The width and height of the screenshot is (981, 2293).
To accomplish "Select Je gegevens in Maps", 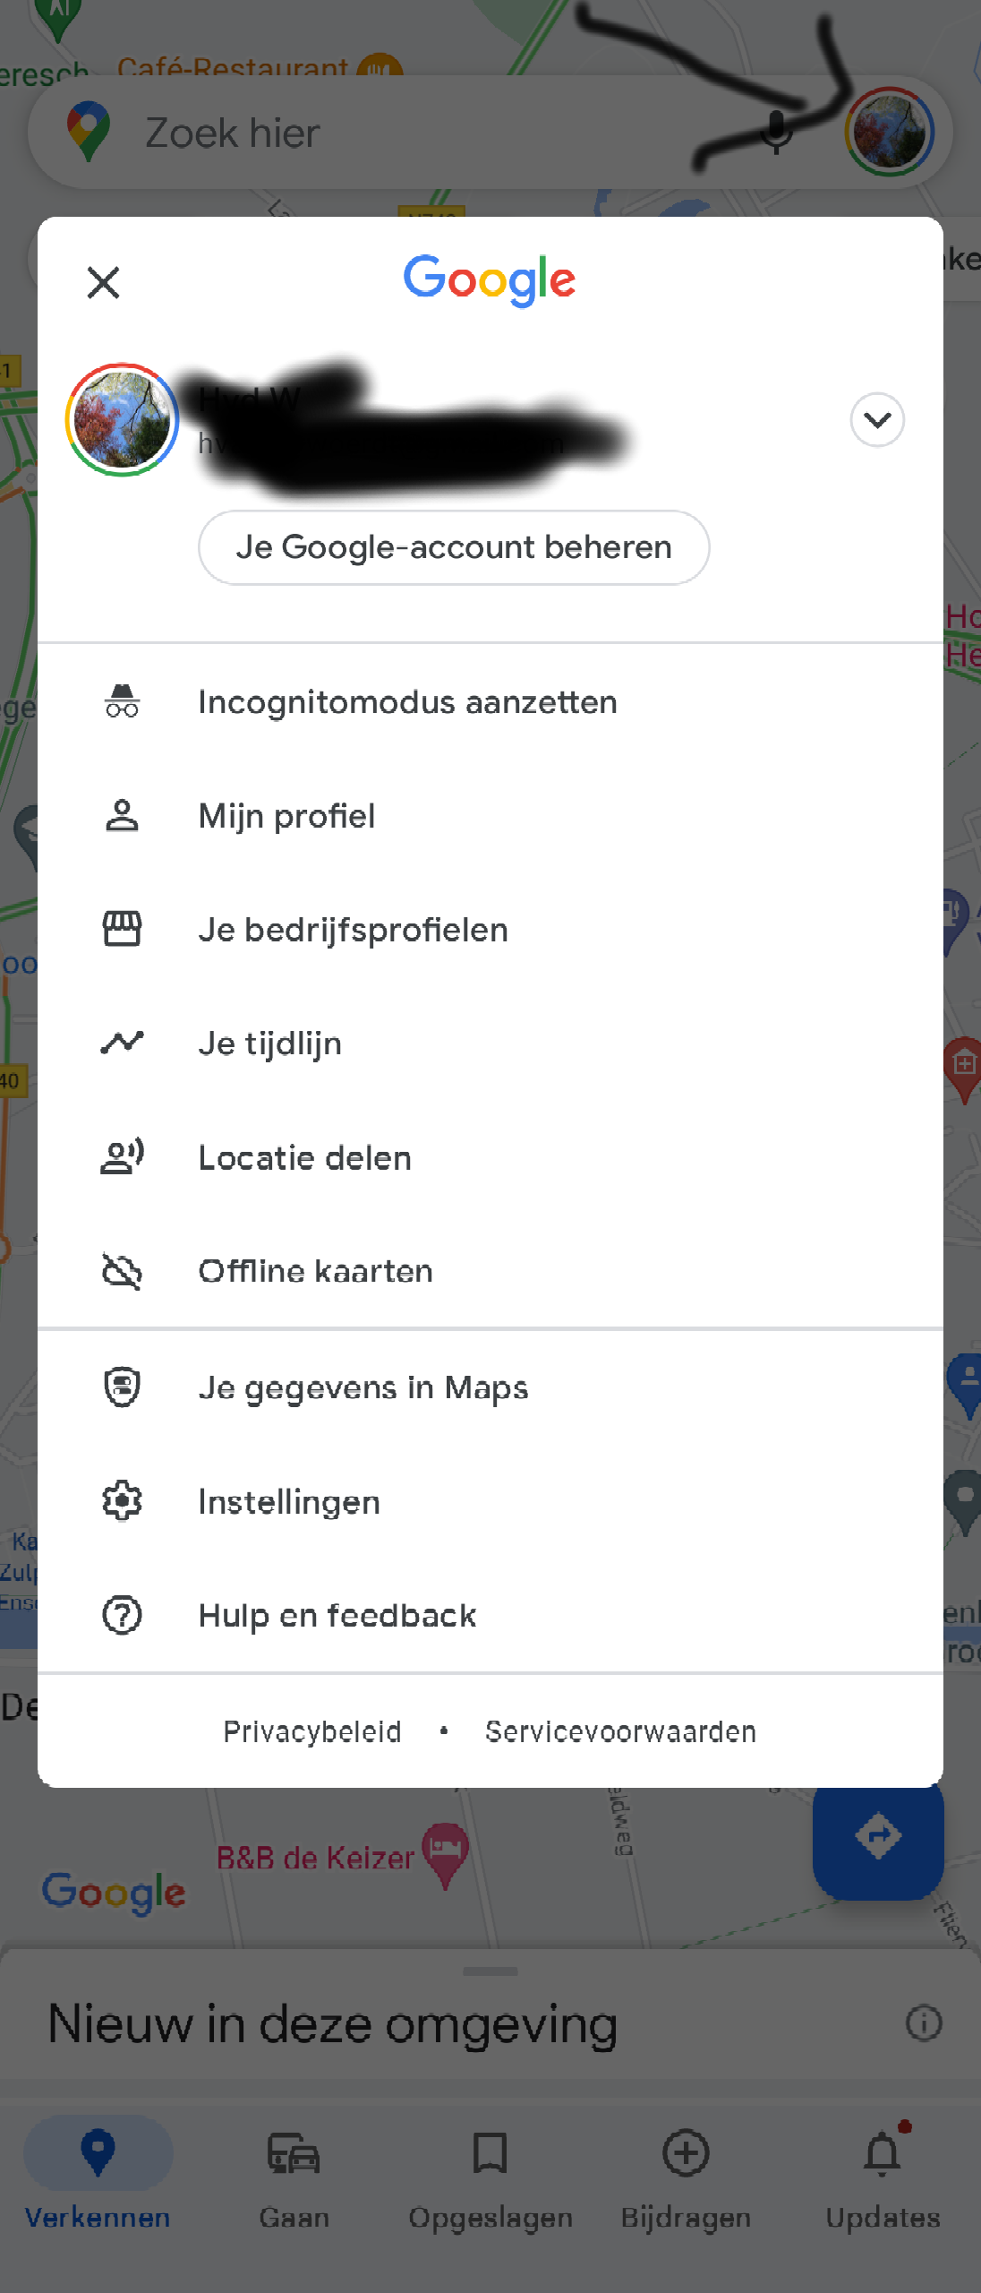I will (363, 1387).
